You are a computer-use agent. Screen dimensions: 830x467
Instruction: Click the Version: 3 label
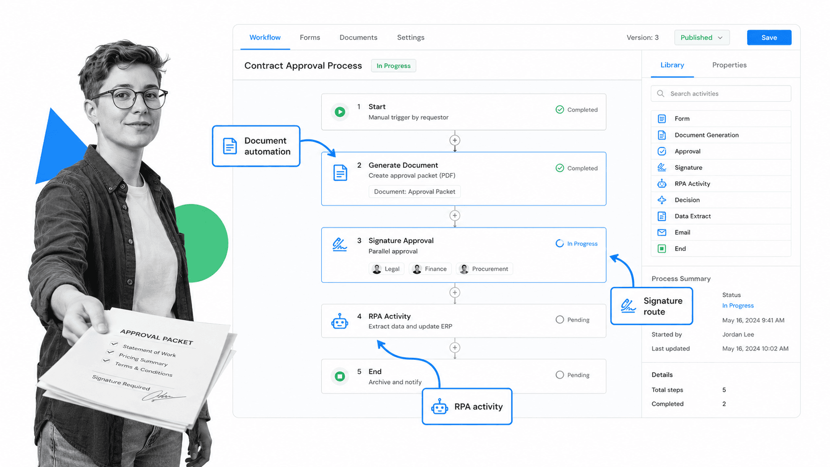point(642,38)
